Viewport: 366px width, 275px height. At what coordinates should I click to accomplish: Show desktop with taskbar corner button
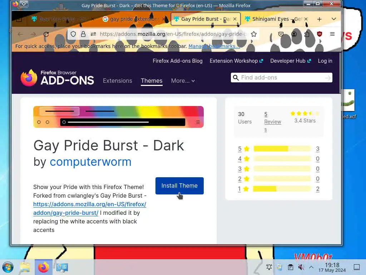coord(357,267)
